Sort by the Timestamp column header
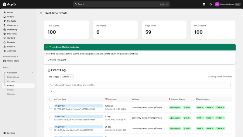Image resolution: width=243 pixels, height=137 pixels. pos(111,99)
